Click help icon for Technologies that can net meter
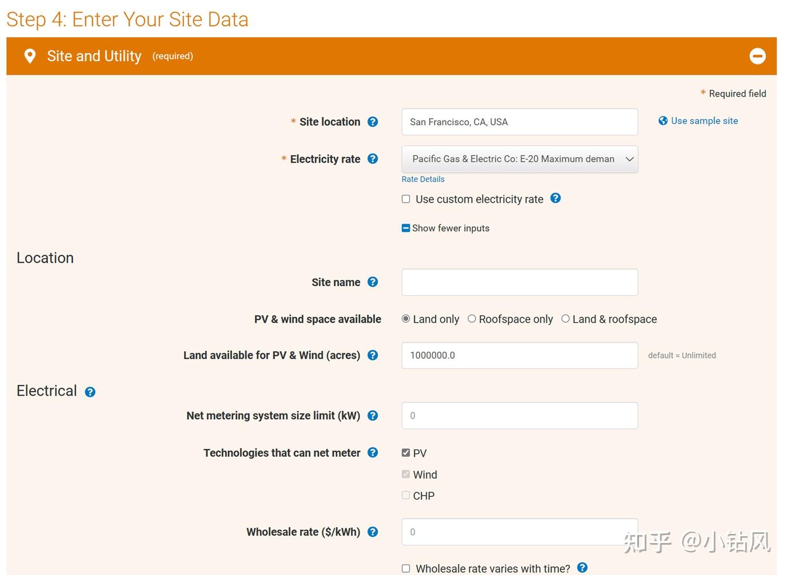This screenshot has width=791, height=575. coord(373,453)
